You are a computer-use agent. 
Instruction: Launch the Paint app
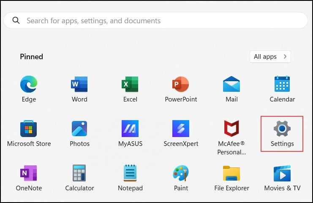(x=181, y=178)
